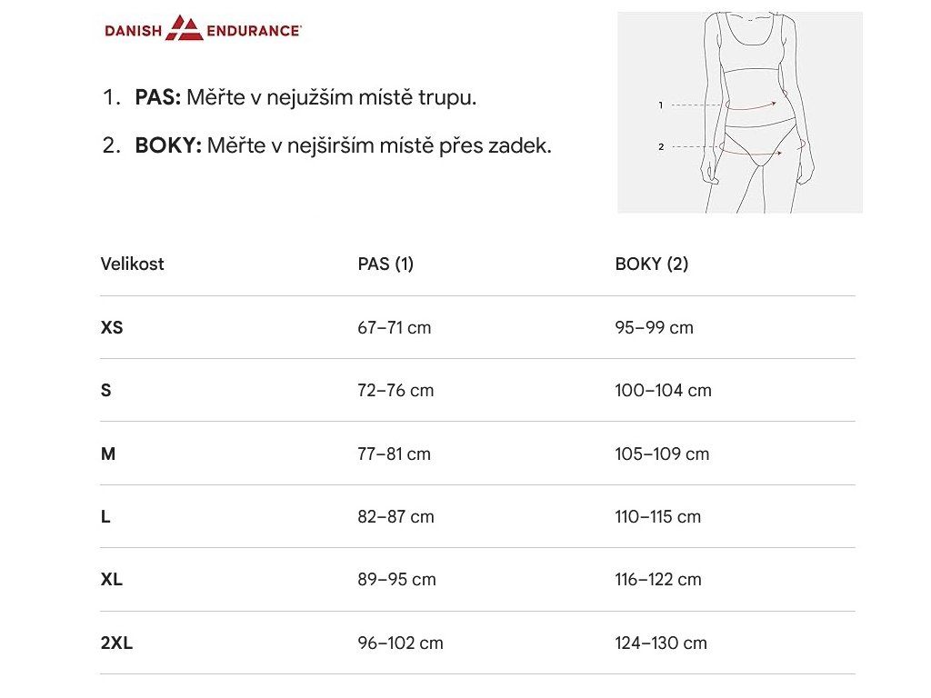Click the BOKY (2) column header

click(x=651, y=264)
